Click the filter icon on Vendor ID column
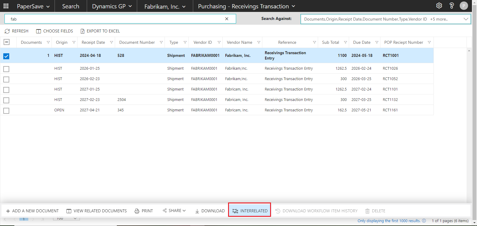This screenshot has height=226, width=477. point(219,42)
